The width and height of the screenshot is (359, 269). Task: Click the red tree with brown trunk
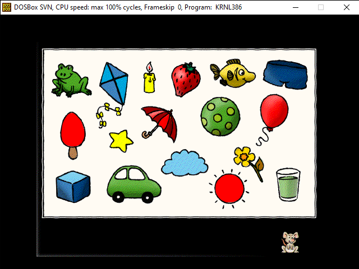(x=73, y=136)
